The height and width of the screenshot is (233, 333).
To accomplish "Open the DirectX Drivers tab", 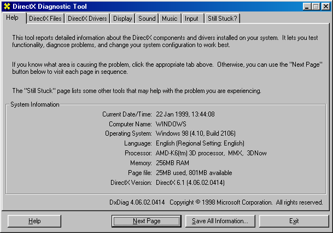I will click(x=87, y=19).
